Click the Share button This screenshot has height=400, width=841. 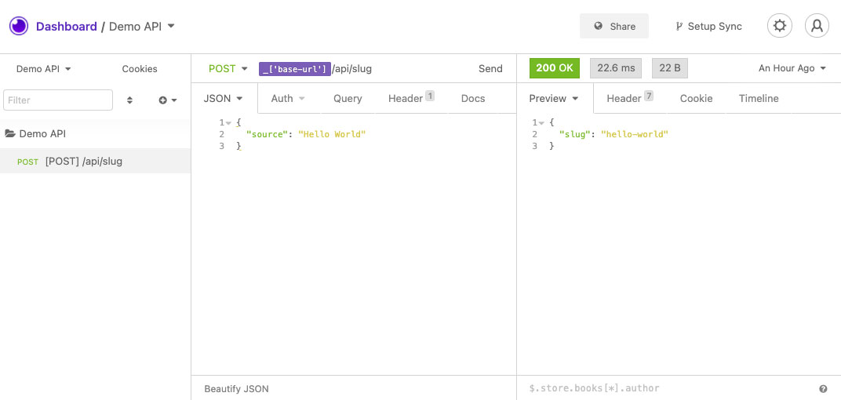[614, 26]
